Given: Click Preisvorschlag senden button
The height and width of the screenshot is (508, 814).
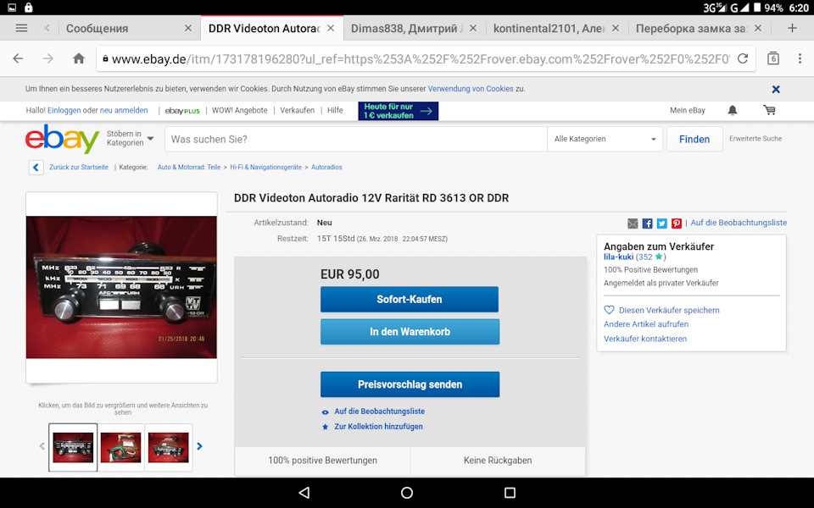Looking at the screenshot, I should (x=410, y=384).
